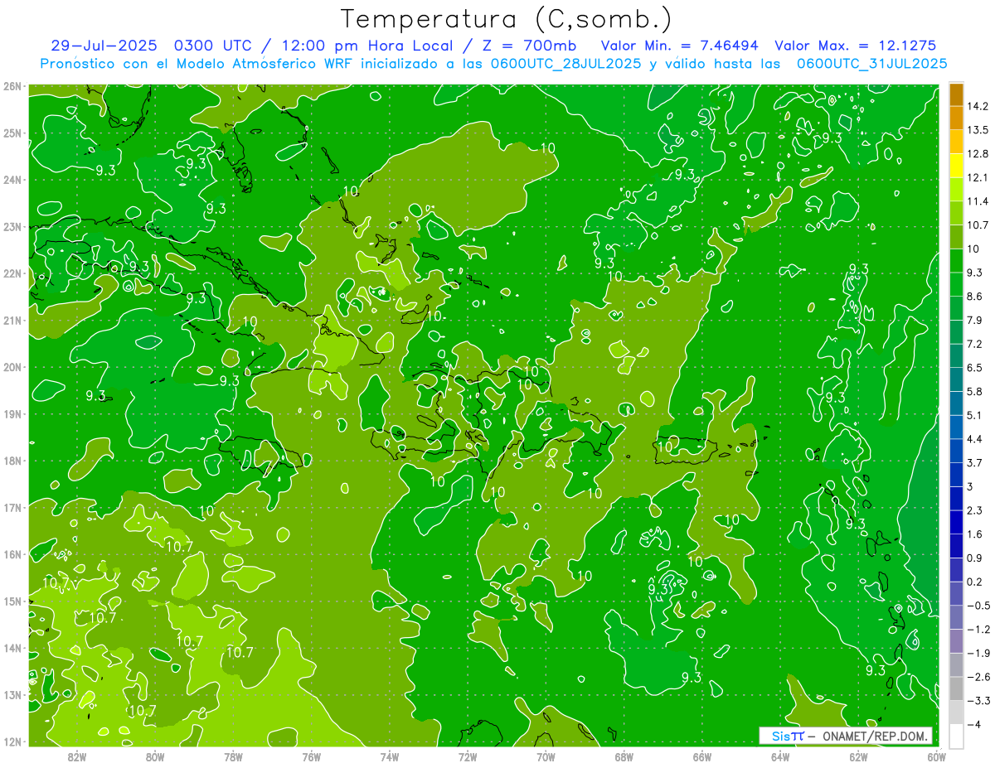Click the 13N latitude axis label
Viewport: 995px width, 768px height.
[12, 694]
